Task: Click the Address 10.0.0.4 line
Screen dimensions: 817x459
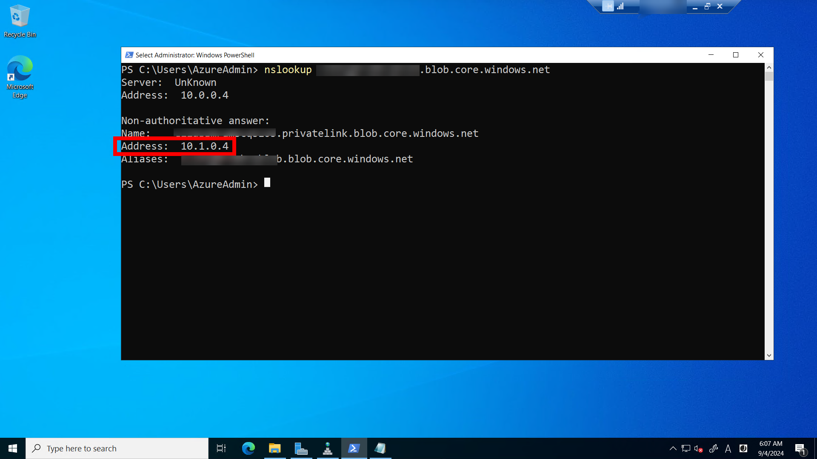Action: 175,95
